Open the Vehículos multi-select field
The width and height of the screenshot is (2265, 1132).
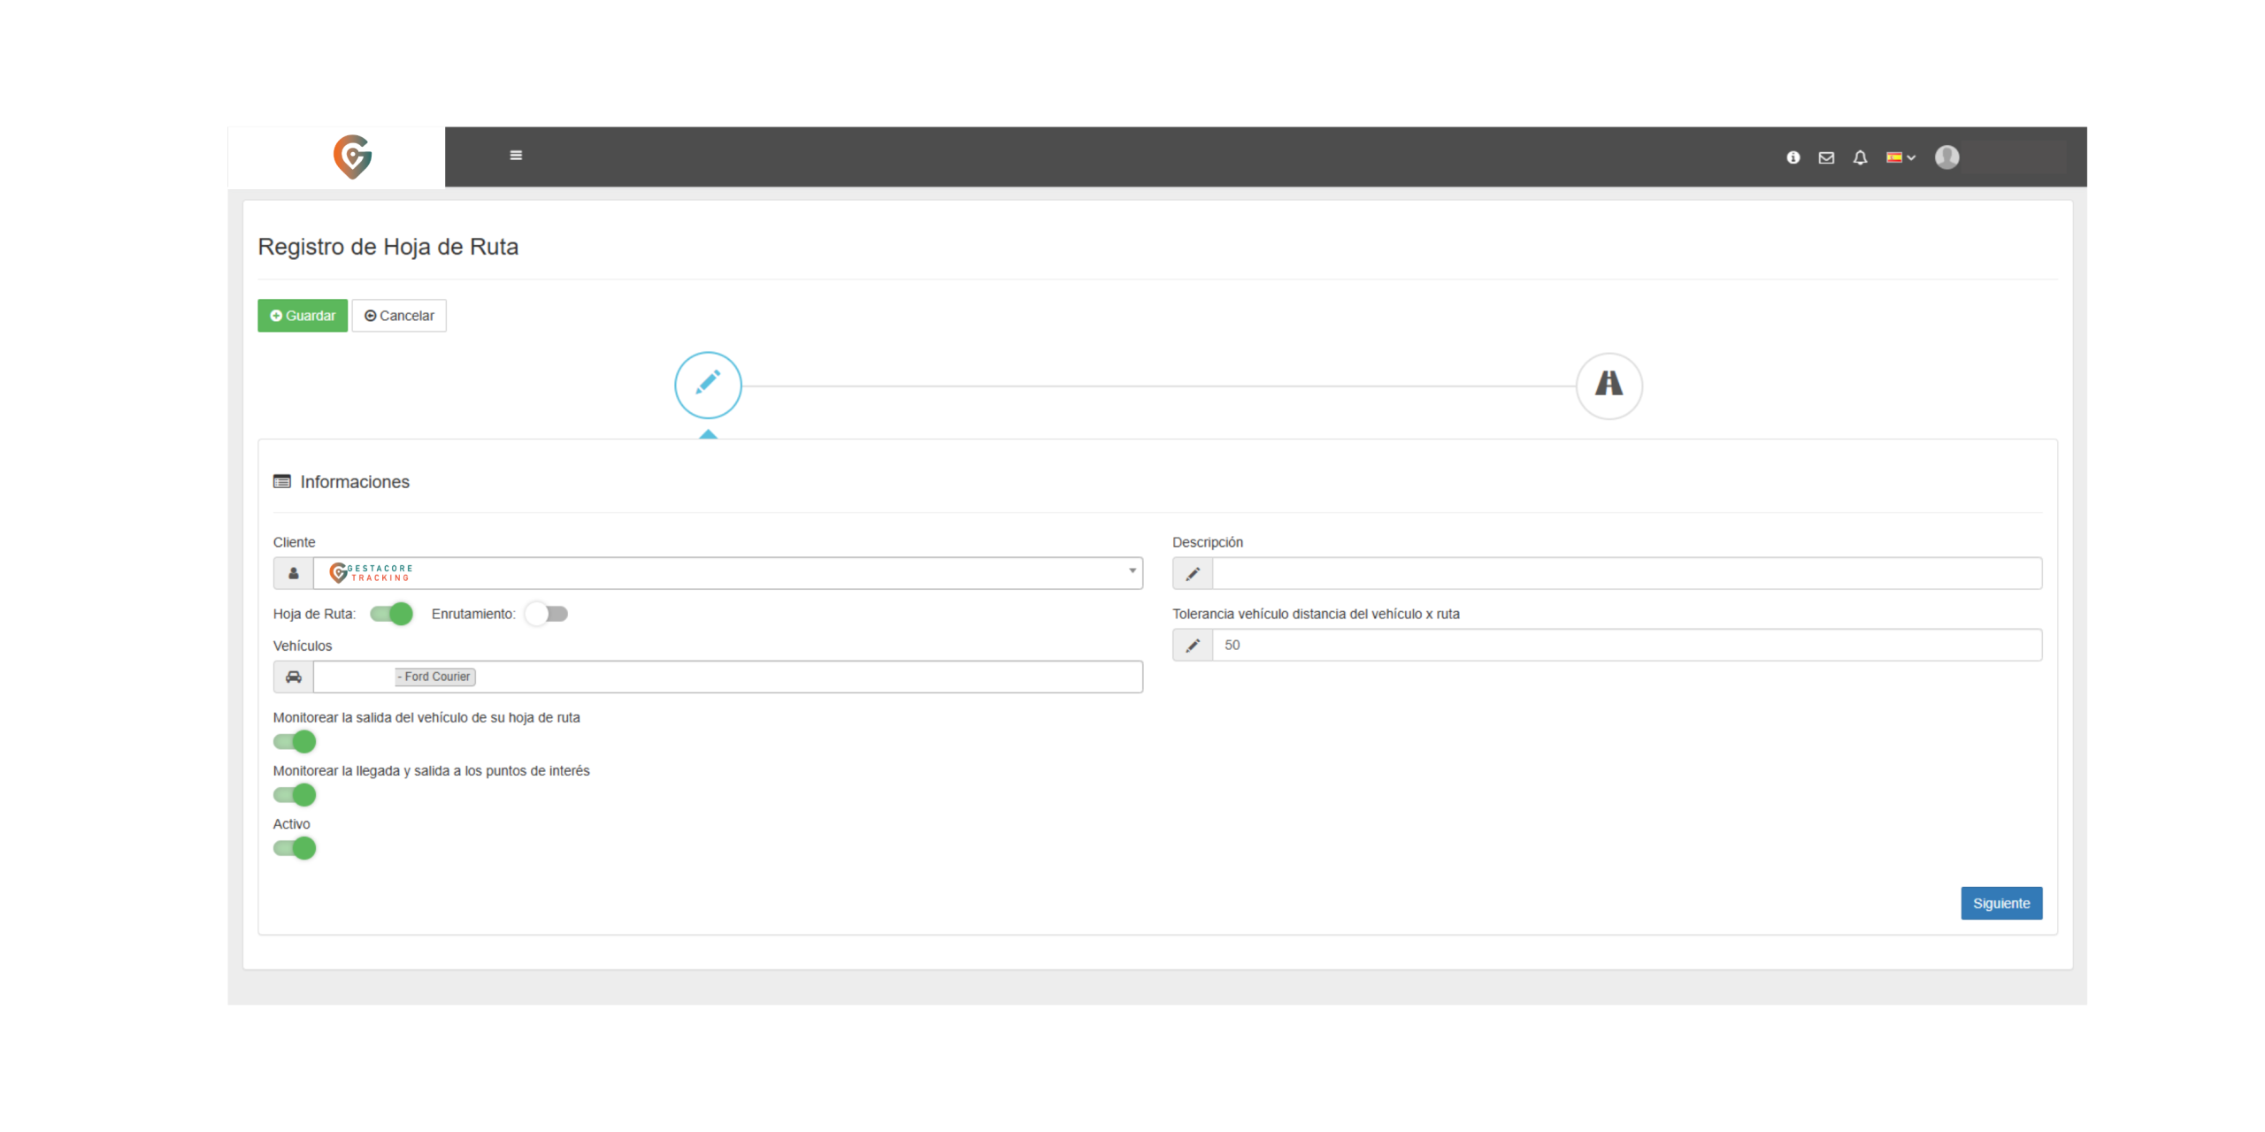(x=796, y=677)
